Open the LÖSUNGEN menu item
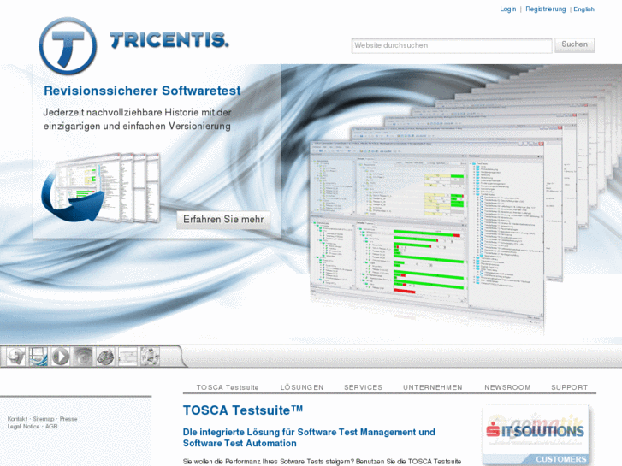 coord(302,387)
